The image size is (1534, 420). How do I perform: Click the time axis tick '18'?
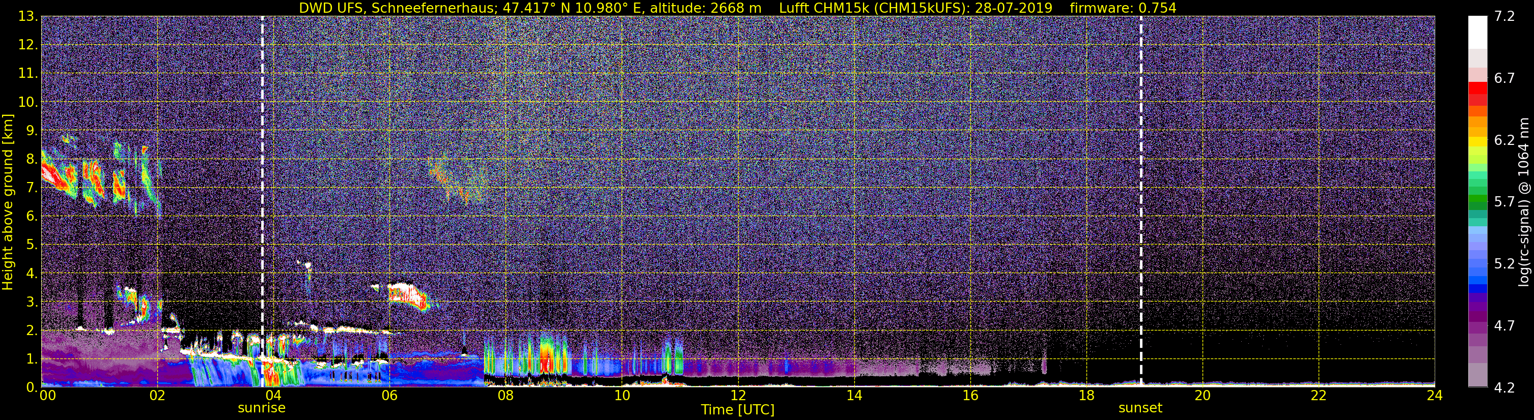[x=1086, y=396]
